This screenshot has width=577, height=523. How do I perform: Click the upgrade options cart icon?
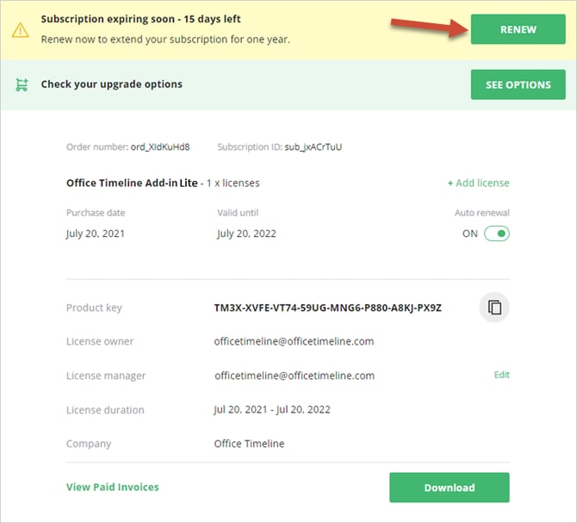[x=21, y=84]
